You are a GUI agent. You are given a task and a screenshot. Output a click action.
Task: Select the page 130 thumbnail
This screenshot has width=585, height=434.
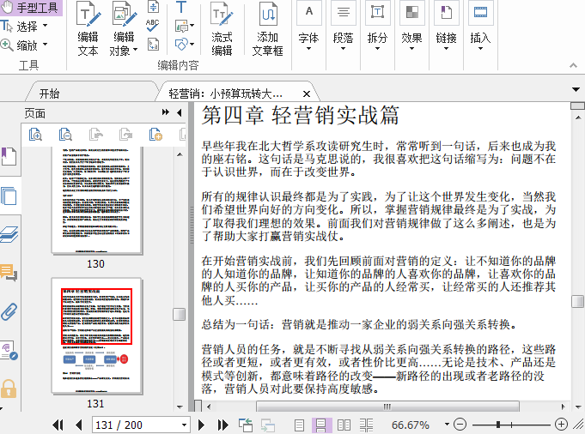pos(96,201)
